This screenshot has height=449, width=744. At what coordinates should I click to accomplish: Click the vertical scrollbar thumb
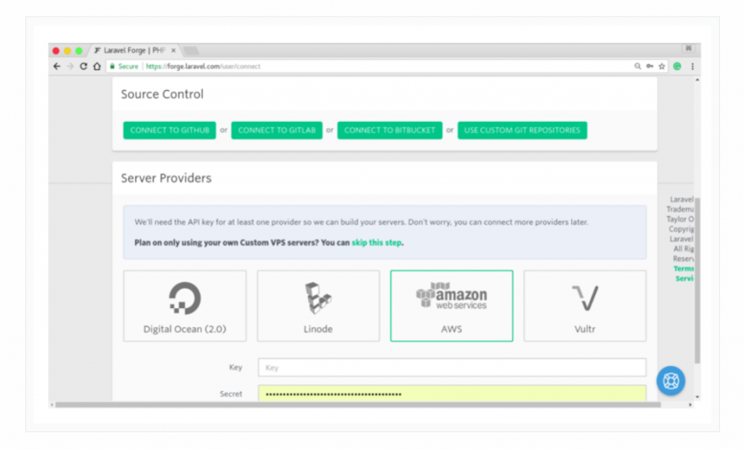[x=697, y=280]
